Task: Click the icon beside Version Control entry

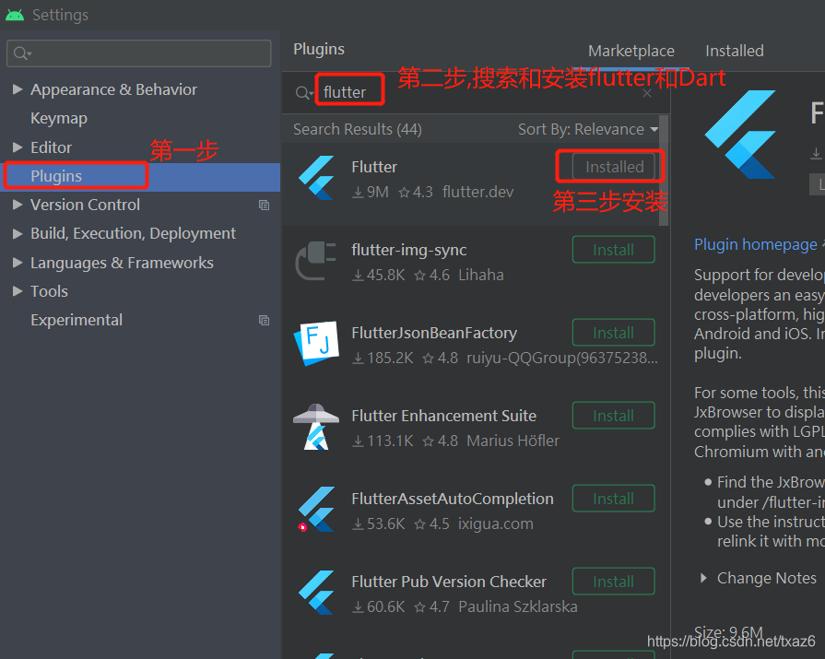Action: point(265,206)
